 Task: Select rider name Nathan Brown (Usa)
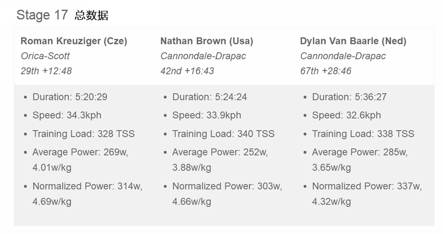tap(207, 41)
